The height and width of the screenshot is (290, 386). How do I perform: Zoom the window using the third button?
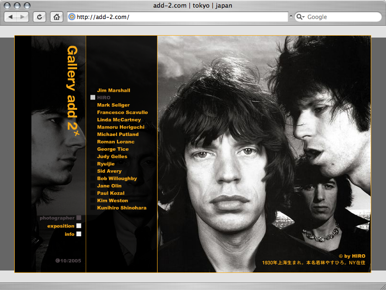pyautogui.click(x=27, y=5)
